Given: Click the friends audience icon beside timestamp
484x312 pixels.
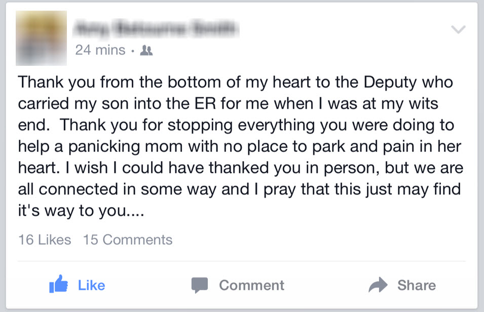Looking at the screenshot, I should 146,50.
